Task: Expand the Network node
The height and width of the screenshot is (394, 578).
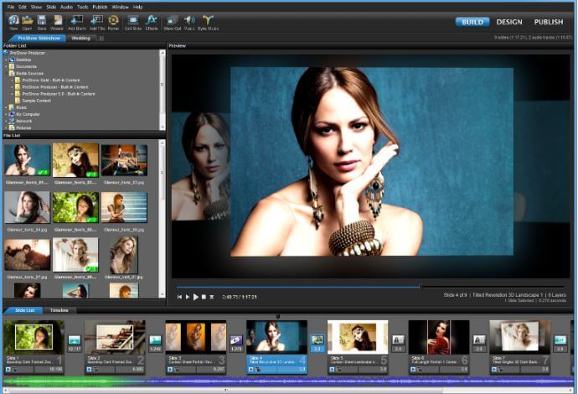Action: tap(6, 121)
